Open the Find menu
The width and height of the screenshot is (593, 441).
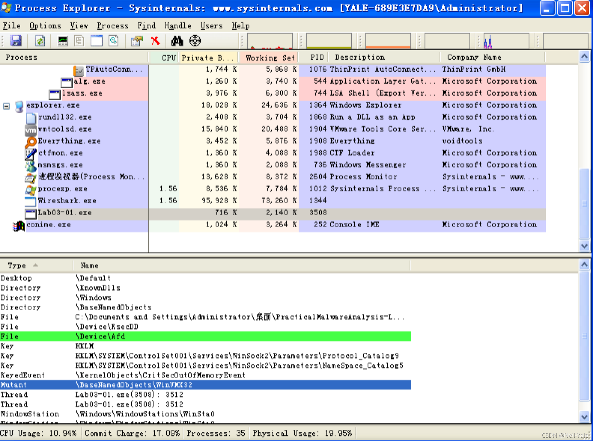[146, 26]
